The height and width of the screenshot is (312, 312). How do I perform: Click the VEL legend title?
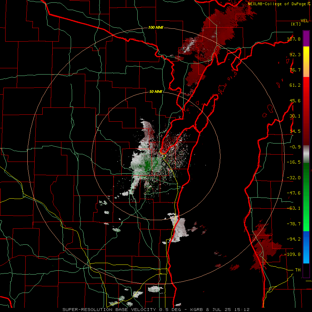[305, 21]
